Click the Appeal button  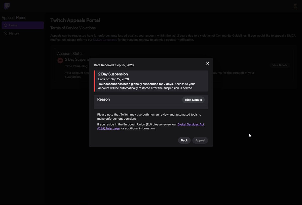click(200, 140)
